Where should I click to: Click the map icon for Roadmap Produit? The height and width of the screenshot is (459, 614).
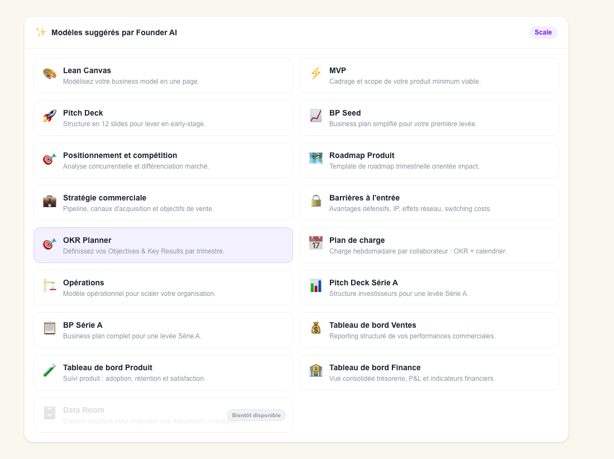pyautogui.click(x=316, y=158)
